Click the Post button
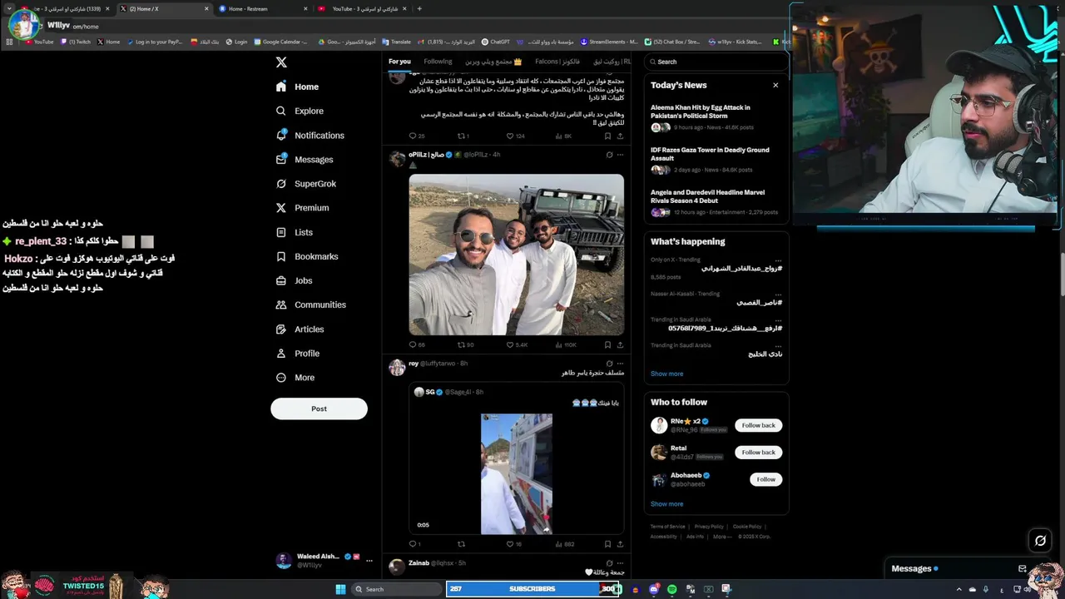The height and width of the screenshot is (599, 1065). (319, 408)
